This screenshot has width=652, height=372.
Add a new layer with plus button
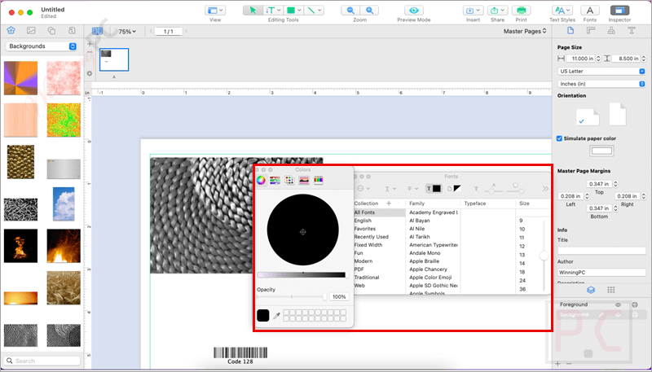(x=558, y=364)
